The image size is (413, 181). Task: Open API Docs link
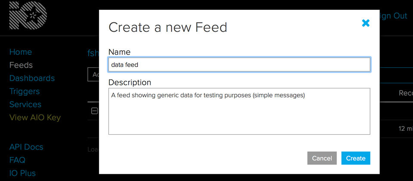26,147
